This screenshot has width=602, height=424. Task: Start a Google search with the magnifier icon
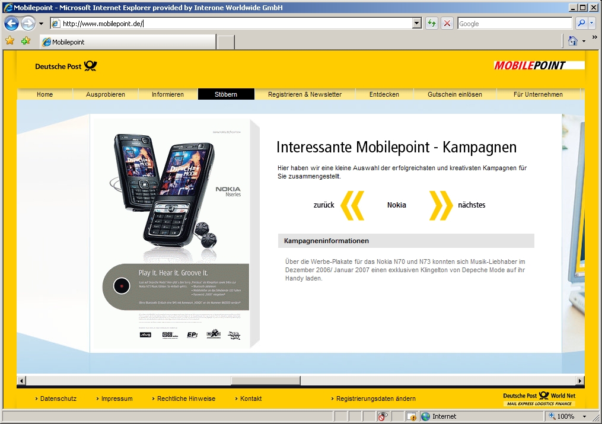[580, 23]
